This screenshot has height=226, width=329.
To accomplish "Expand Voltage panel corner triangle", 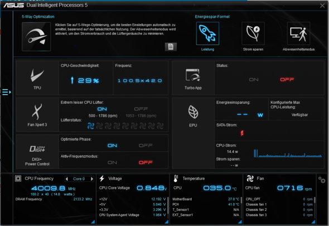I will coord(167,222).
